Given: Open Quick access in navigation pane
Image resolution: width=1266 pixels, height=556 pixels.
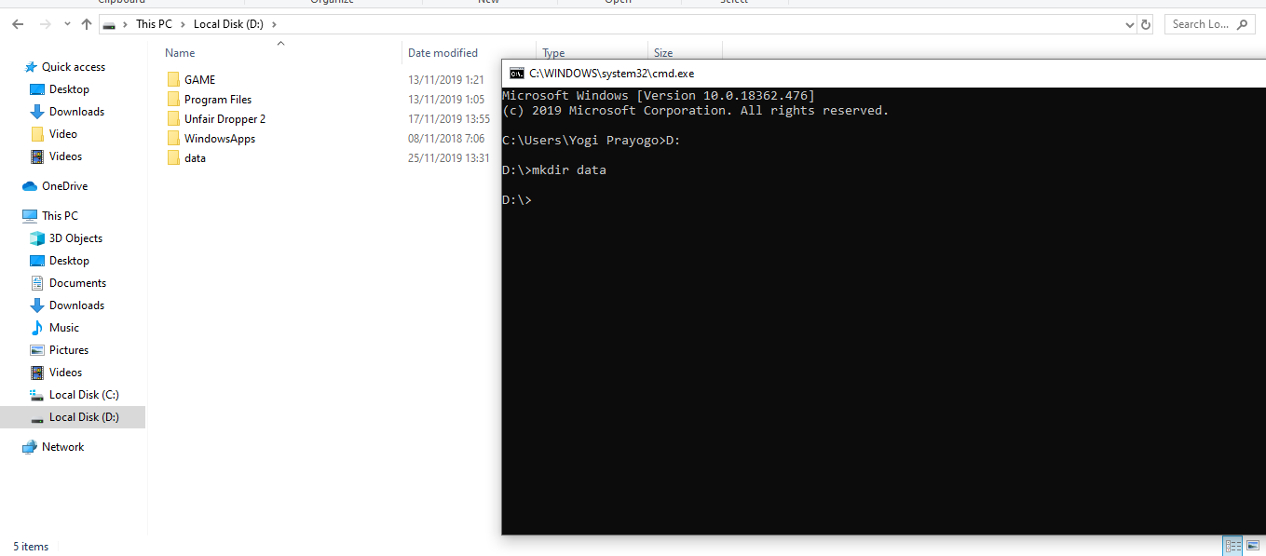Looking at the screenshot, I should coord(74,67).
